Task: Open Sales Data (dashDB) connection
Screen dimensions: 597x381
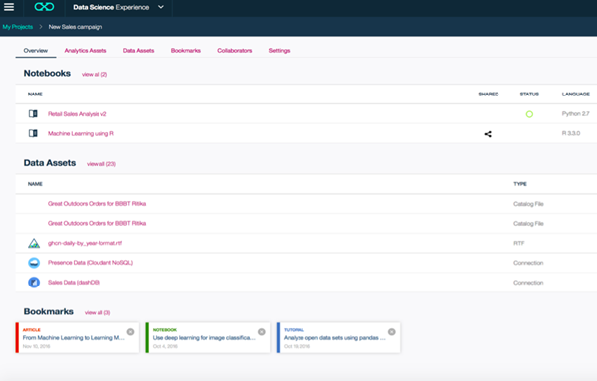Action: (74, 283)
